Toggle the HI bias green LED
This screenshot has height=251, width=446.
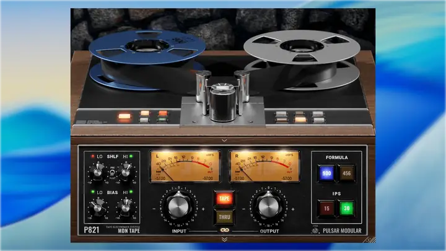[x=131, y=192]
